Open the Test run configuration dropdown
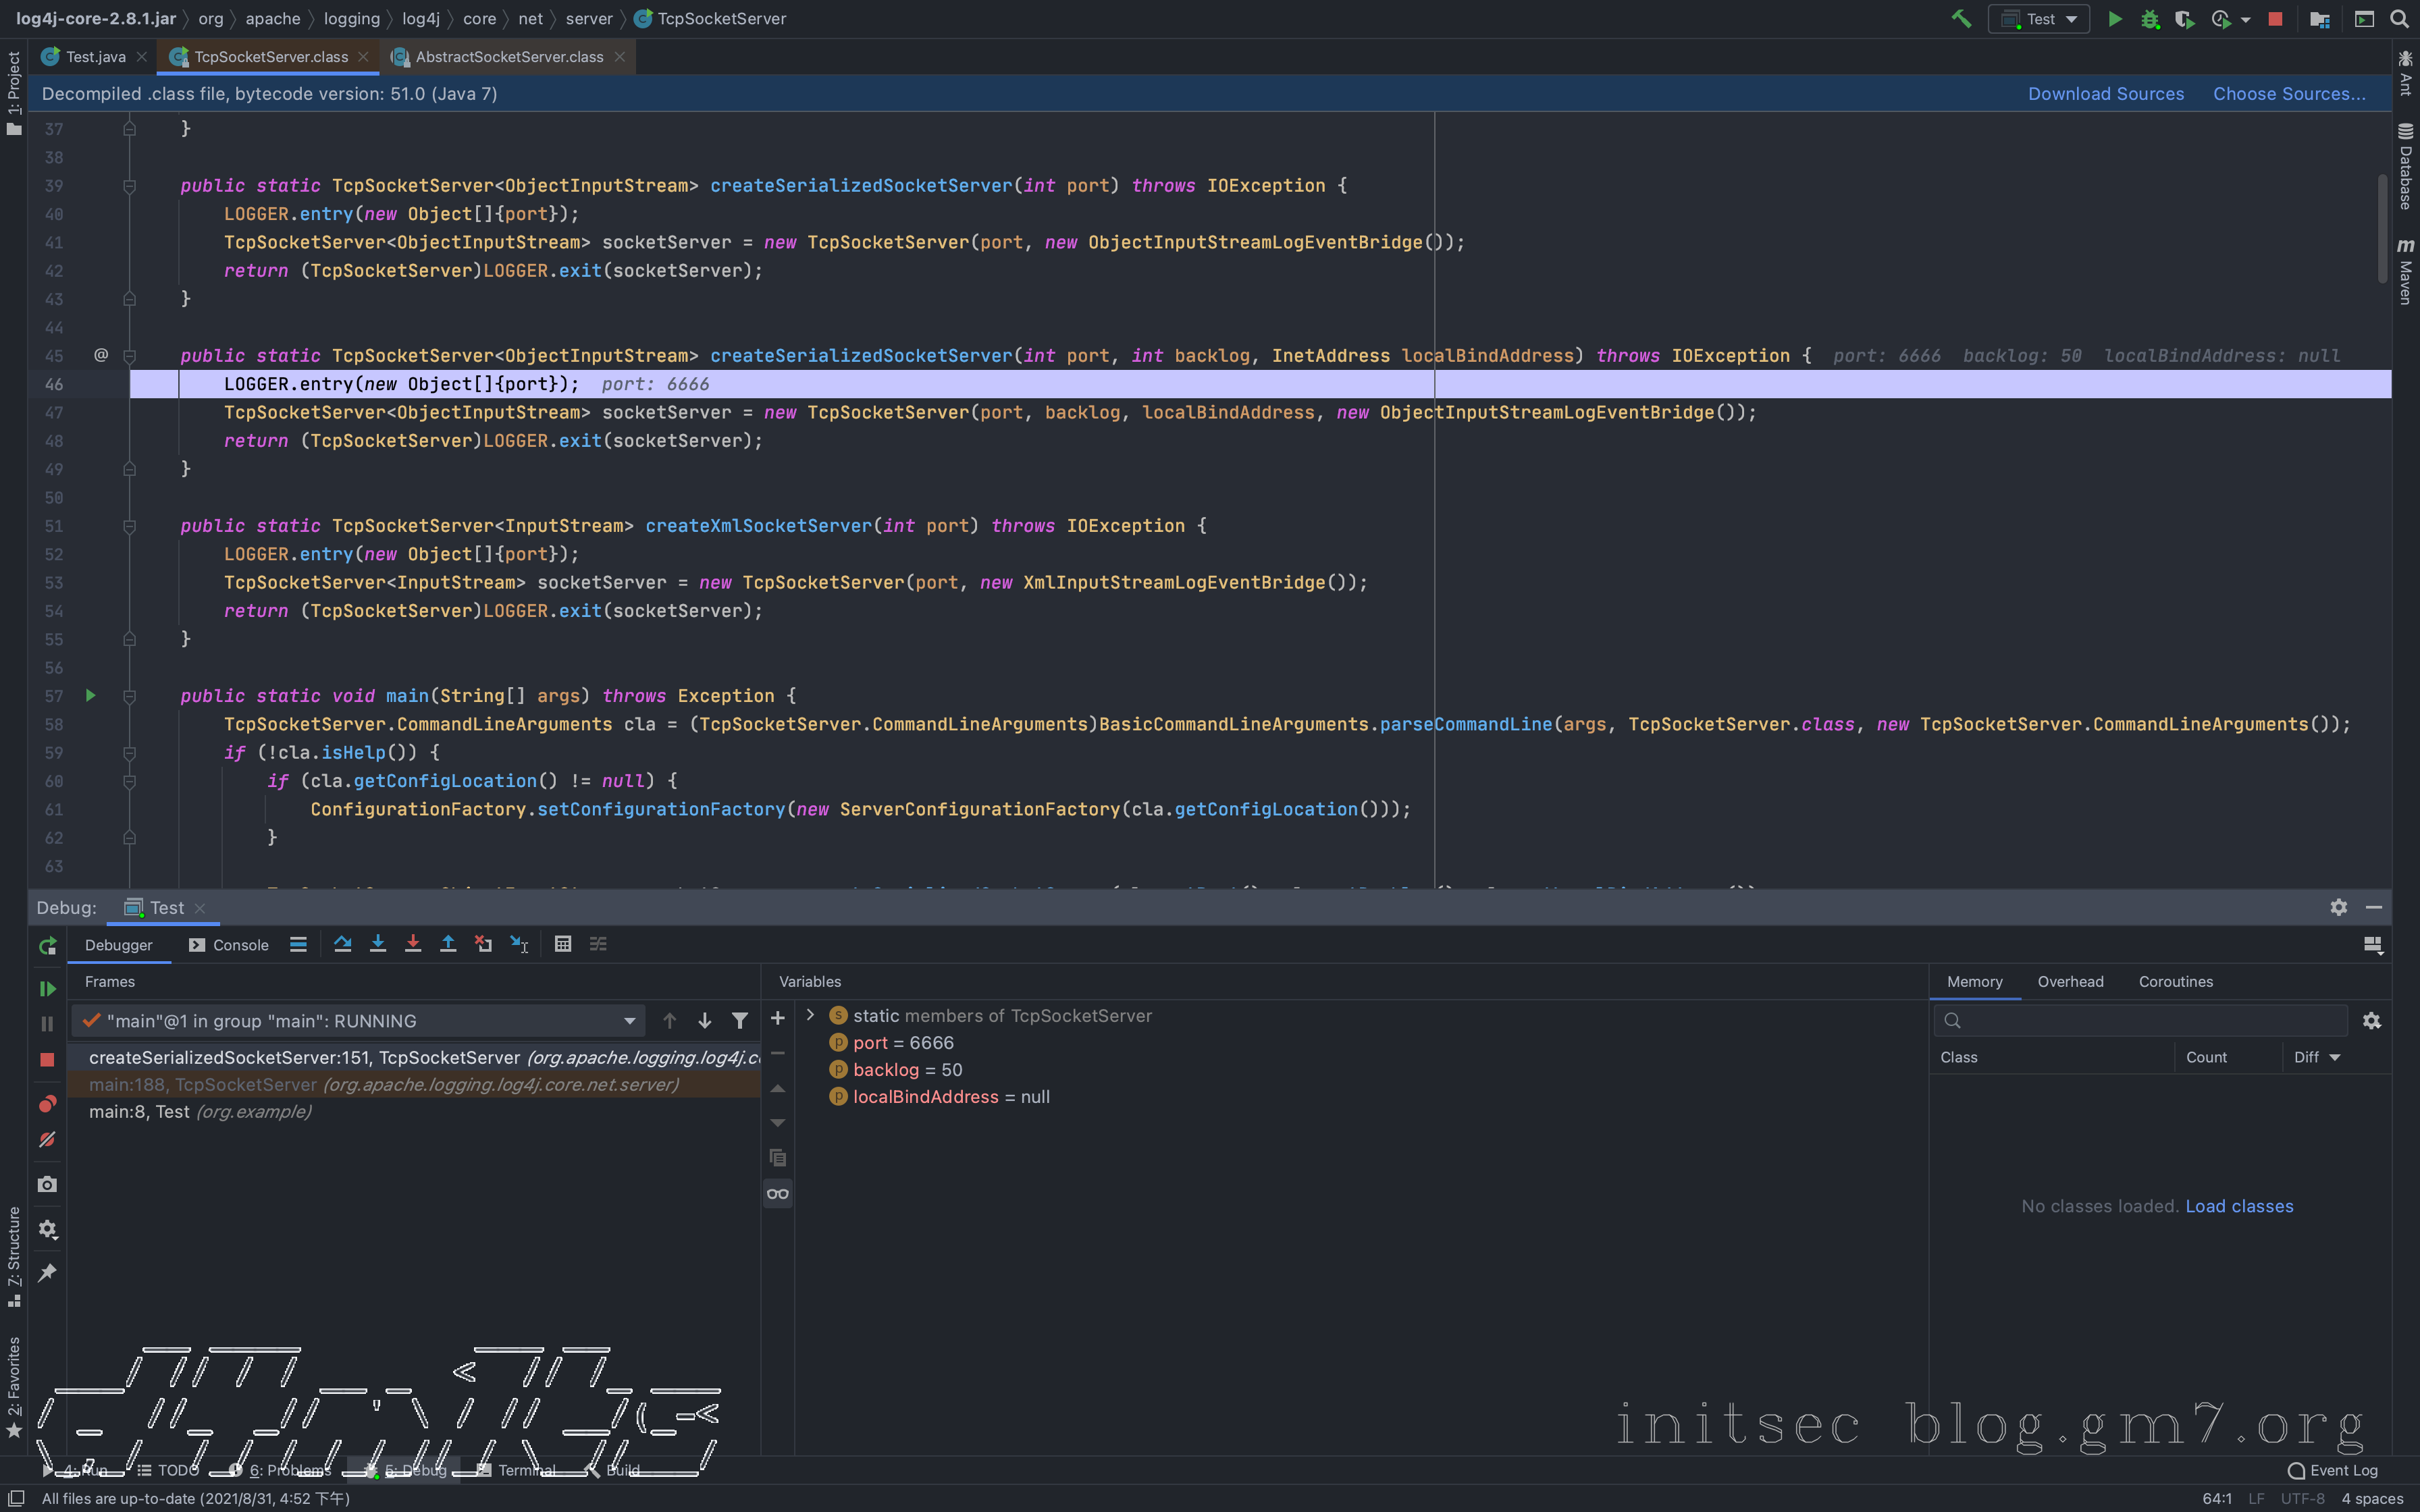Image resolution: width=2420 pixels, height=1512 pixels. point(2040,19)
